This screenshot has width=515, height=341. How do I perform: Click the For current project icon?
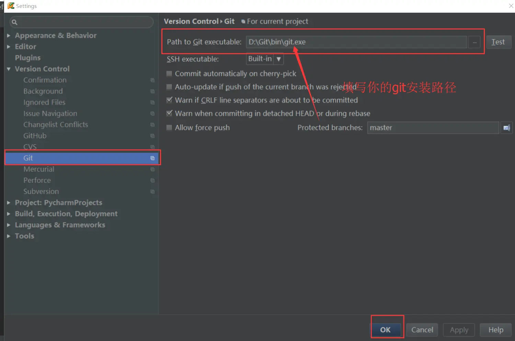(243, 22)
